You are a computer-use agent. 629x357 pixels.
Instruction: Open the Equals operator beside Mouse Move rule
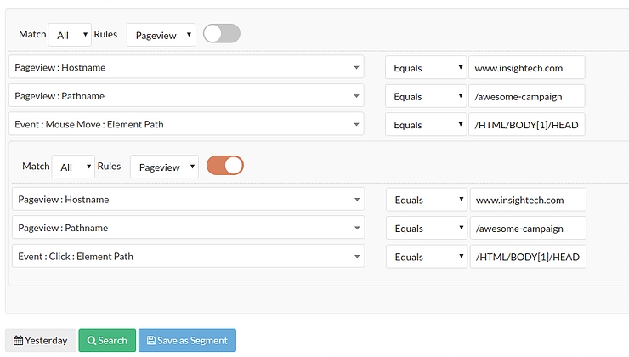tap(426, 125)
